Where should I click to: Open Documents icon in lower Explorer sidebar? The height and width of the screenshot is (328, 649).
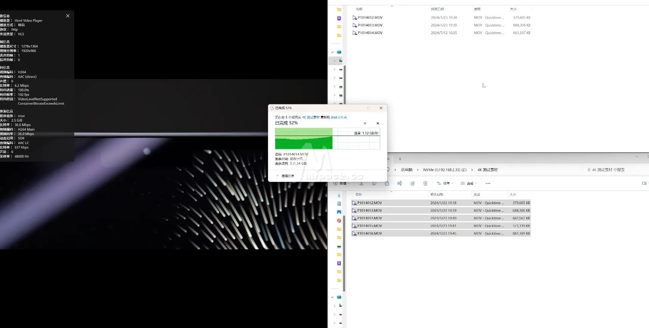coord(339,204)
